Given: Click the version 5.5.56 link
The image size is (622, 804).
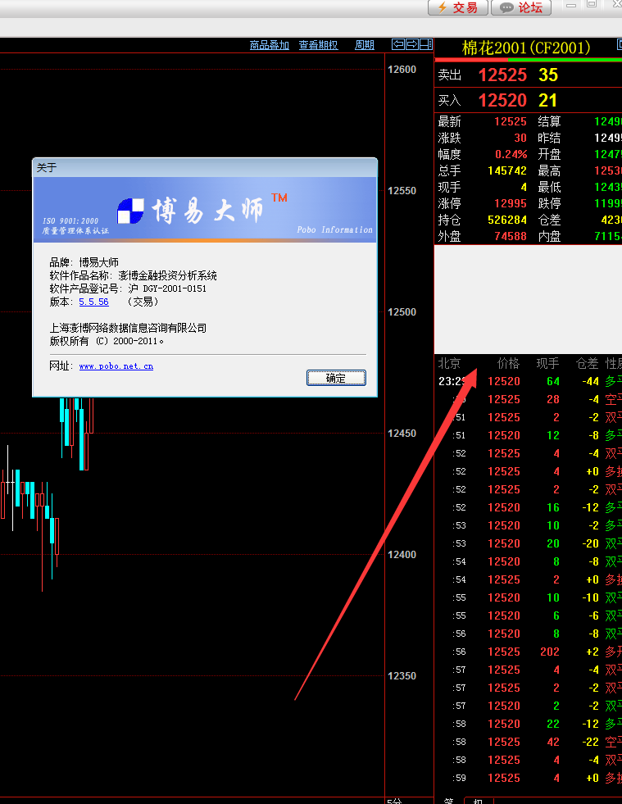Looking at the screenshot, I should pyautogui.click(x=93, y=302).
